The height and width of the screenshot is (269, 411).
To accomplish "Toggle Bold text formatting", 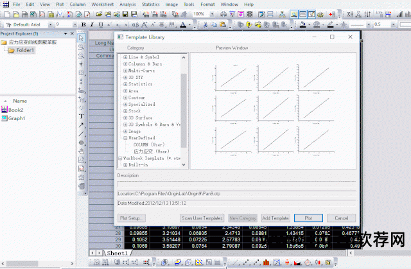I will pos(83,24).
